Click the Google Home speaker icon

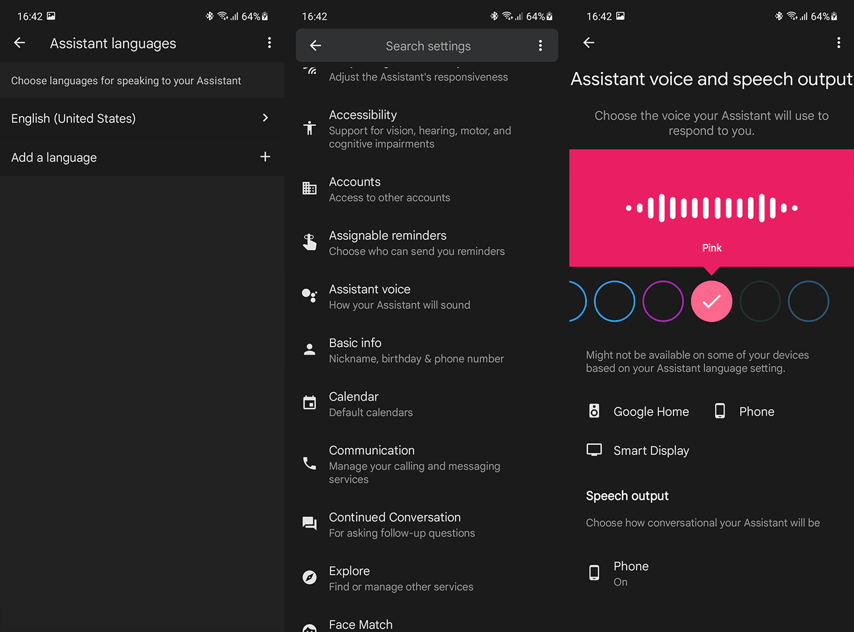pos(594,411)
